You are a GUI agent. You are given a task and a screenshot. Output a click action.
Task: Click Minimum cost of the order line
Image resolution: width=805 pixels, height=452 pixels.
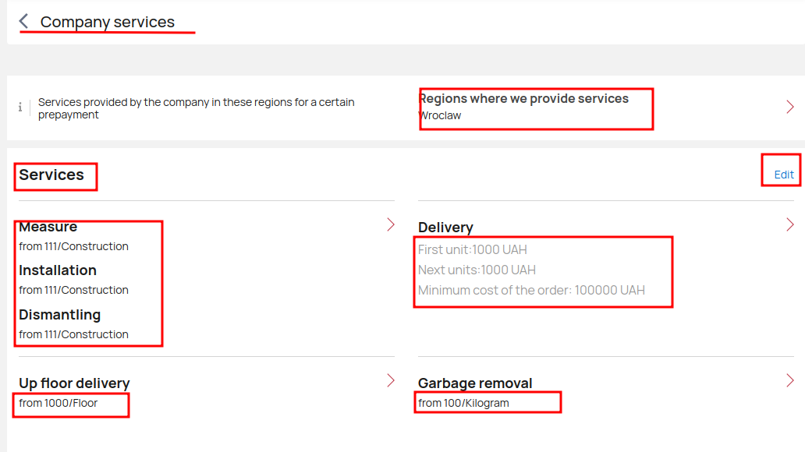[531, 291]
